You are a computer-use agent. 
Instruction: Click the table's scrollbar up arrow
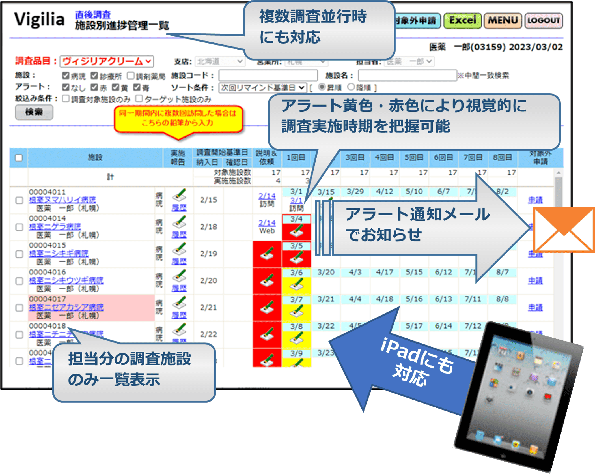pyautogui.click(x=558, y=173)
